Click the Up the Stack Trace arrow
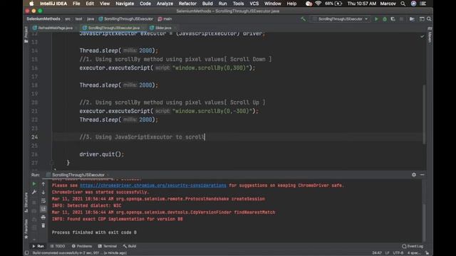This screenshot has height=256, width=456. (x=43, y=184)
